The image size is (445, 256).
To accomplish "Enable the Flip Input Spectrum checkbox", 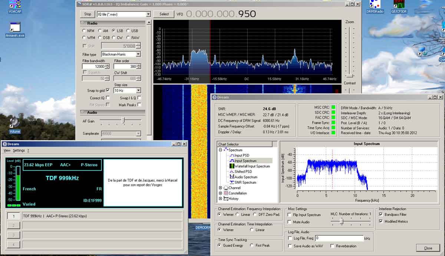I will (290, 215).
